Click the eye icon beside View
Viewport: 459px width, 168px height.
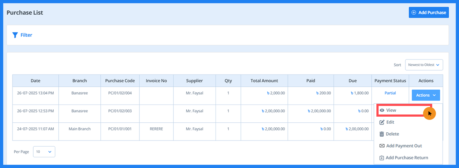tap(382, 111)
